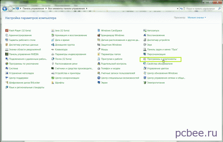Open Панель задач и меню Пуск link
Viewport: 223px width, 142px height.
[162, 50]
